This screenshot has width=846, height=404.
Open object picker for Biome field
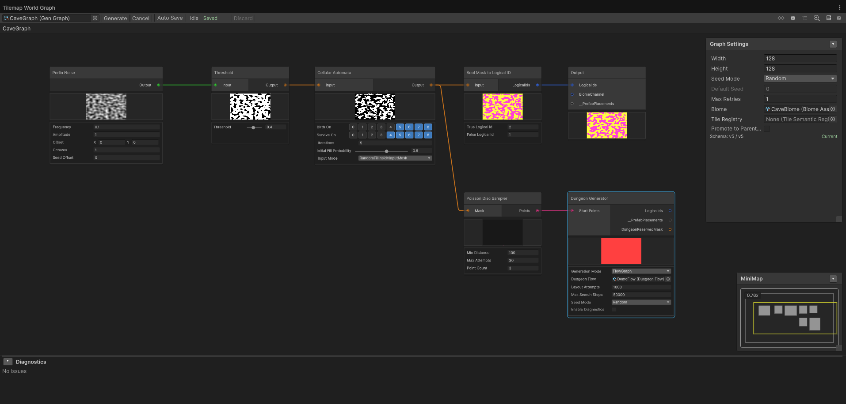pos(833,109)
